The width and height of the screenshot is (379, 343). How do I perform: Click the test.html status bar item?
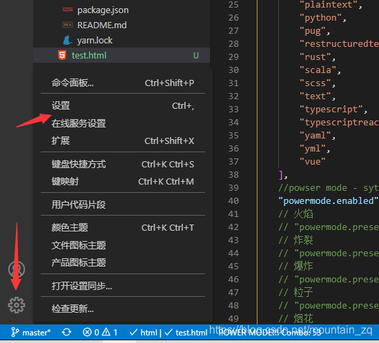tap(186, 333)
